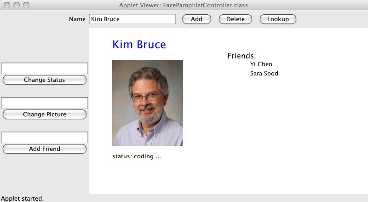Viewport: 368px width, 202px height.
Task: Click Kim Bruce's profile photo
Action: [x=148, y=103]
